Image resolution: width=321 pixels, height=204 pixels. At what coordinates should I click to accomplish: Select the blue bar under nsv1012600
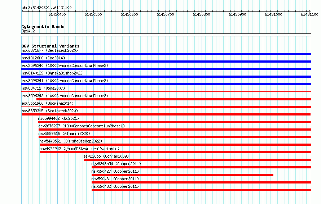point(166,62)
